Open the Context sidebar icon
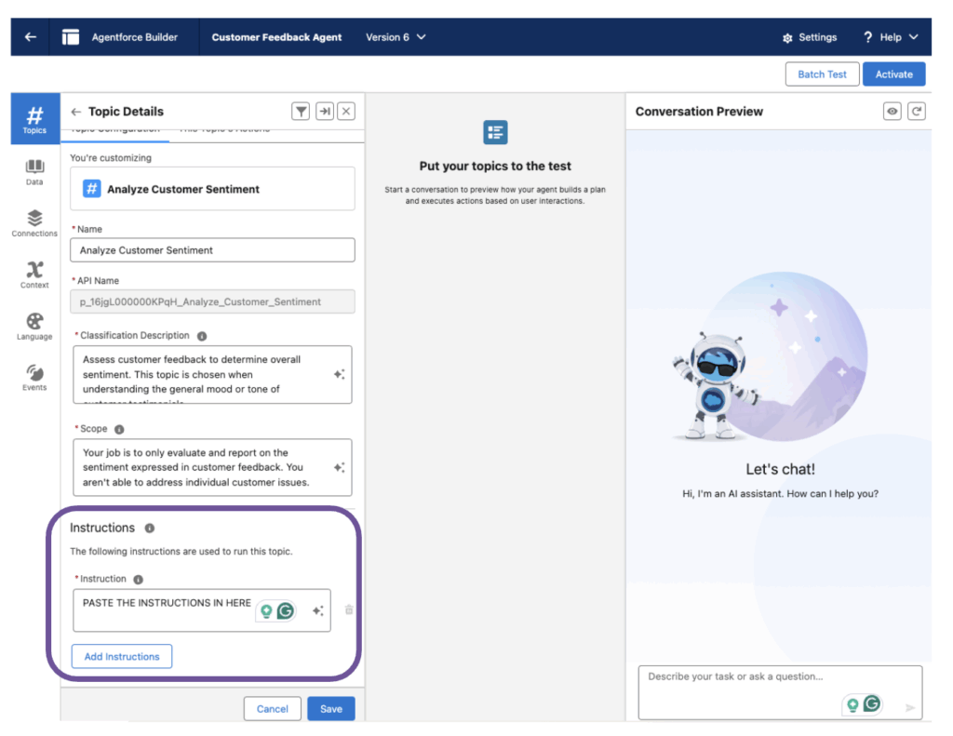Screen dimensions: 953x736 pyautogui.click(x=34, y=274)
